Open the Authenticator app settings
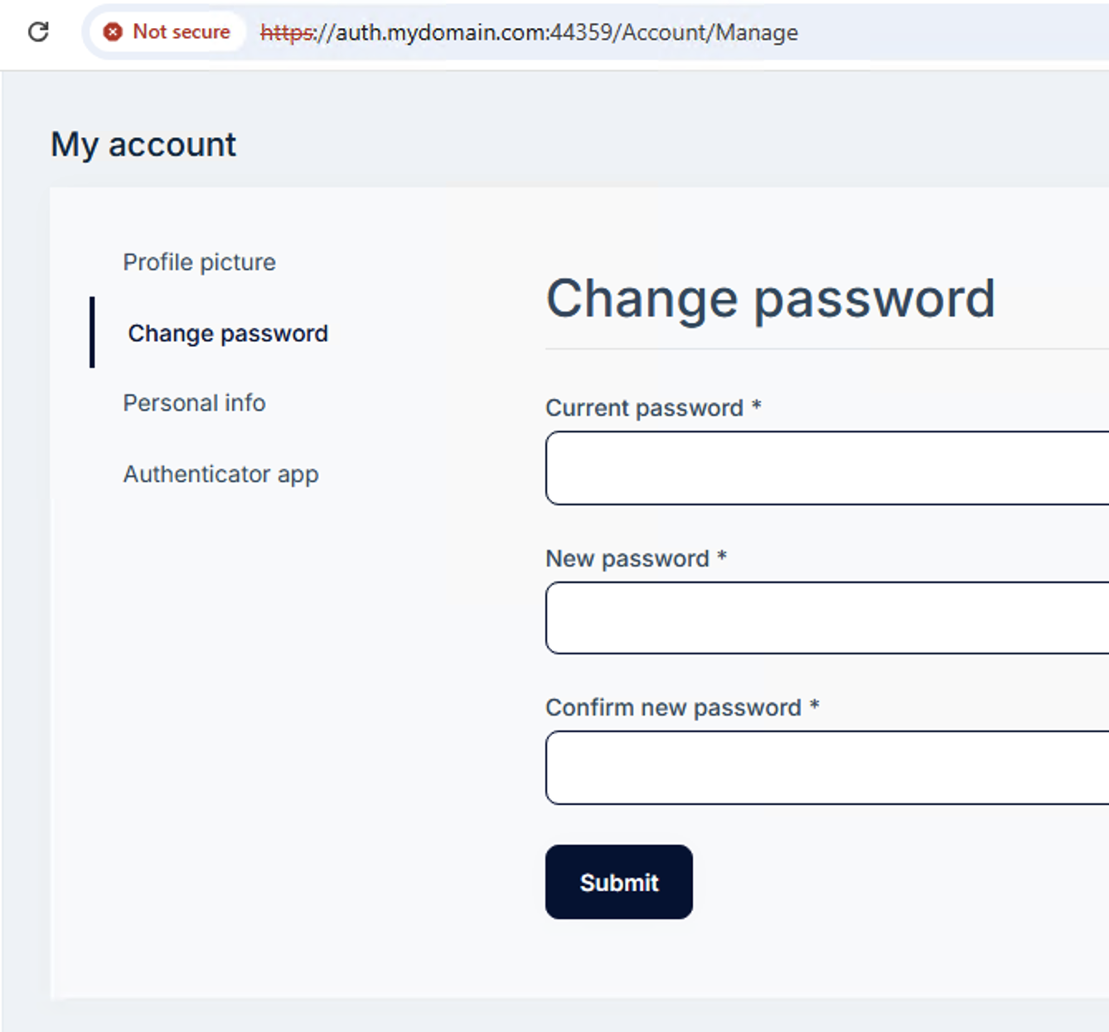This screenshot has width=1109, height=1032. pos(220,474)
